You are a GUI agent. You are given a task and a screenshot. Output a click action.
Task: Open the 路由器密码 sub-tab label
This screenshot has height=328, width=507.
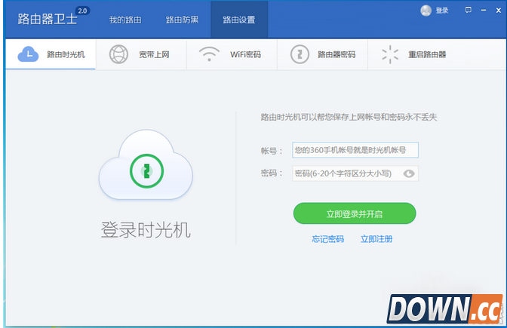(x=336, y=54)
